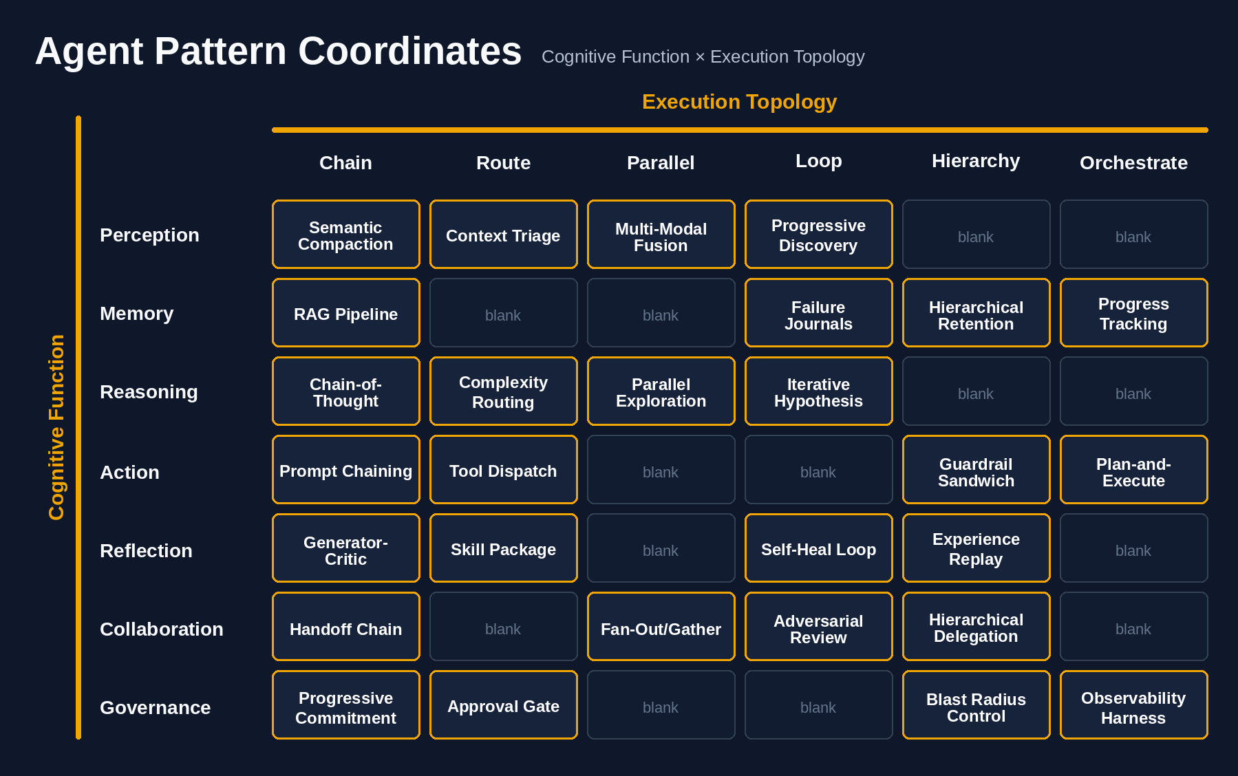Click the blank cell at Memory and Route
The width and height of the screenshot is (1238, 776).
coord(503,313)
